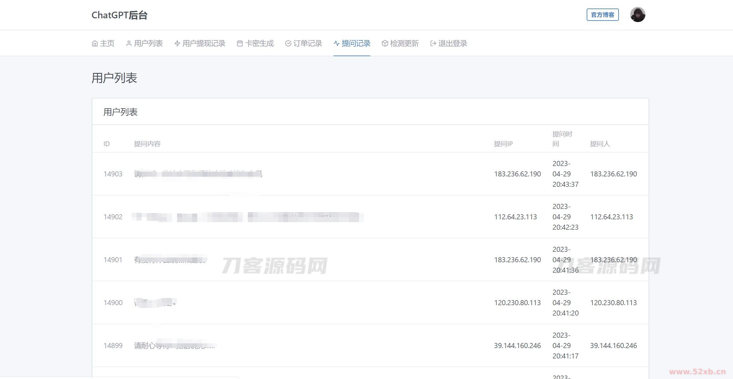Click the calendar icon beside 卡密生成
This screenshot has height=379, width=733.
(240, 44)
